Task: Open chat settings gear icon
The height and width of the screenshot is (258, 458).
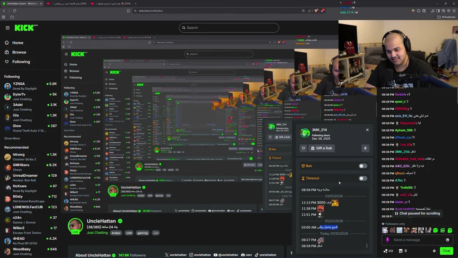Action: [x=434, y=251]
